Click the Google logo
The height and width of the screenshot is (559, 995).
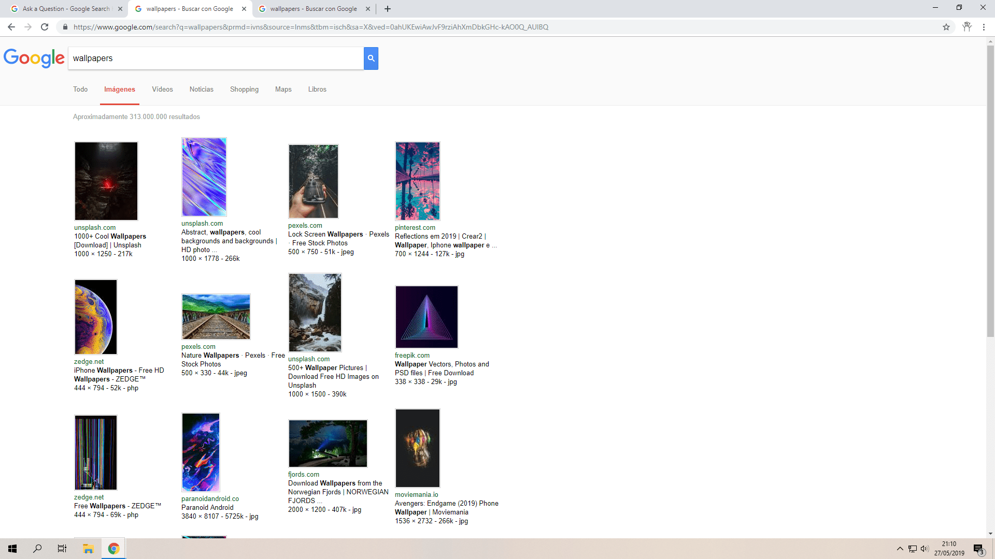pos(34,58)
